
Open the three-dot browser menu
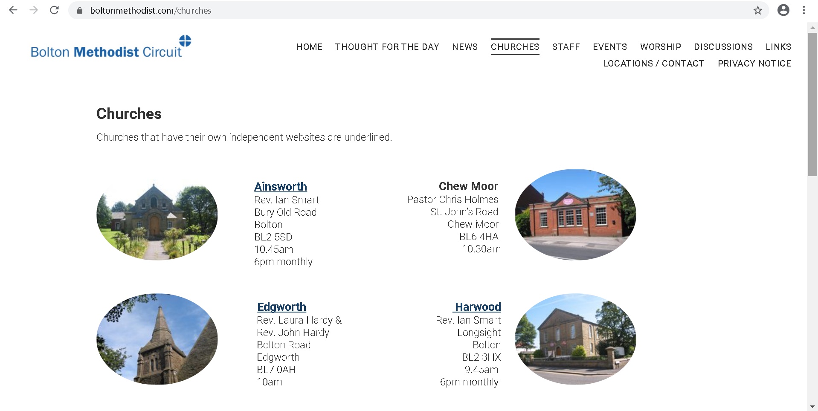(x=804, y=10)
